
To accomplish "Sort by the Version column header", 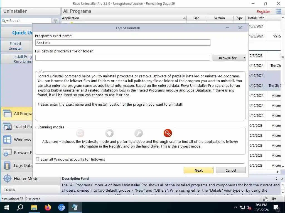I will 220,18.
